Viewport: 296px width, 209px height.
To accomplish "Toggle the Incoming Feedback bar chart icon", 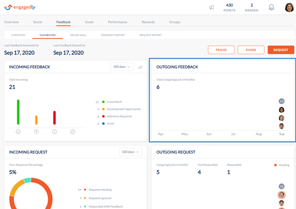I will [140, 67].
